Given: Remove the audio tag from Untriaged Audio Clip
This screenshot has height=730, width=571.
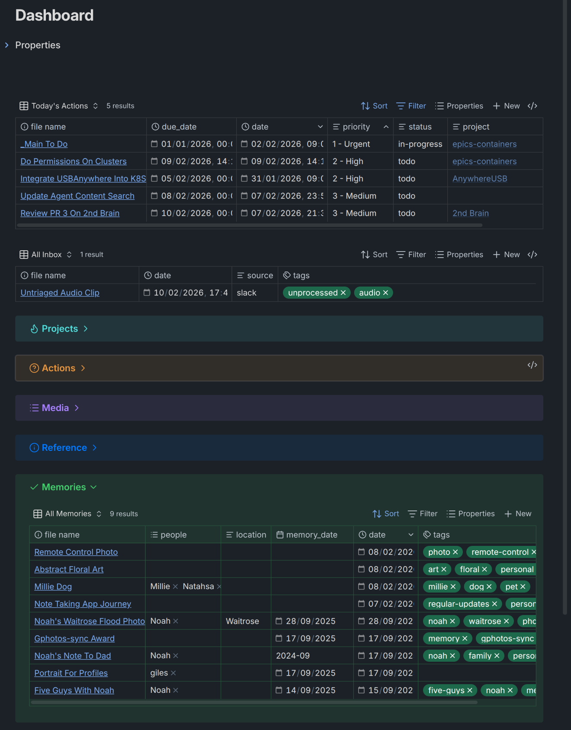Looking at the screenshot, I should 385,293.
